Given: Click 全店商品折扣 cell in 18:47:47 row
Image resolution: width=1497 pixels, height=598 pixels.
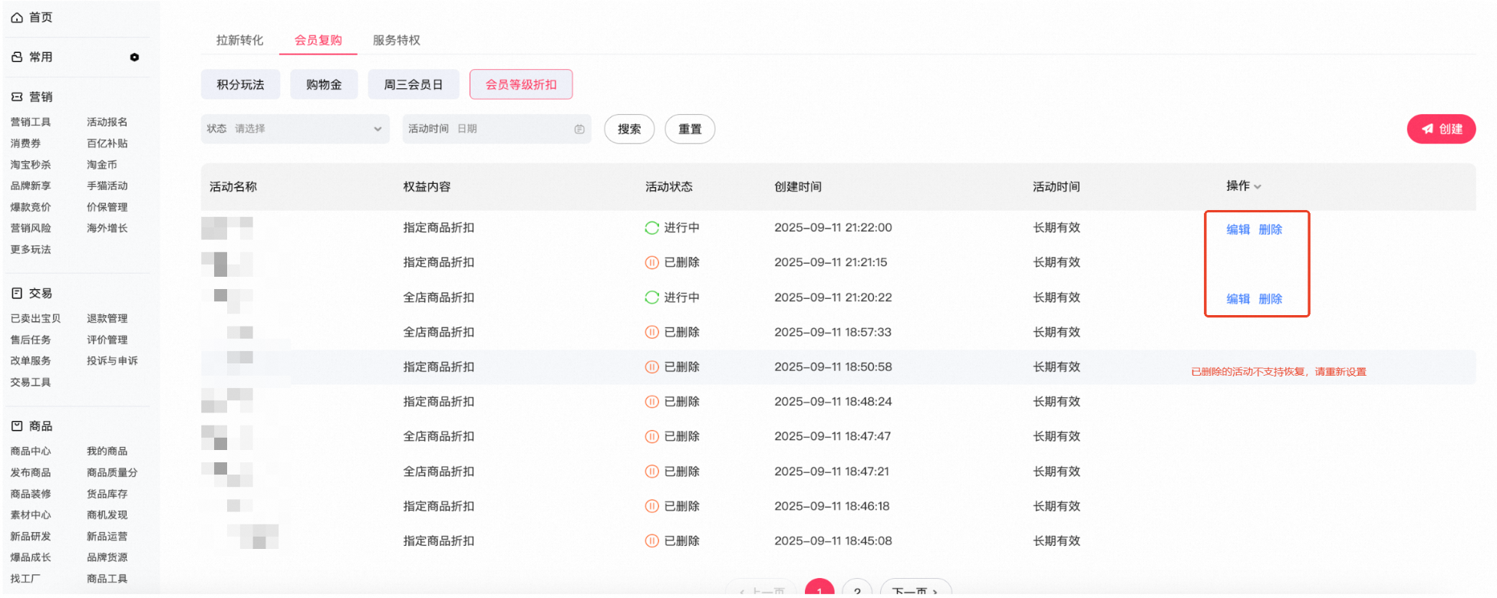Looking at the screenshot, I should point(439,436).
